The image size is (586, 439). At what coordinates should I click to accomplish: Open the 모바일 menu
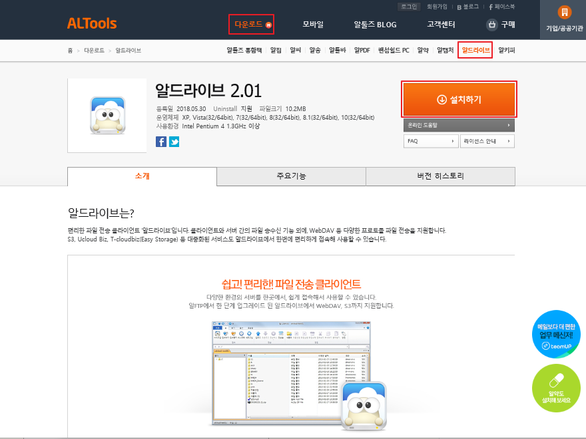click(x=313, y=24)
